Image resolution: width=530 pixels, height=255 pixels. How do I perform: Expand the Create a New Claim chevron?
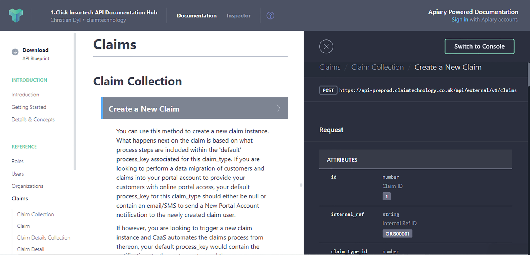[x=278, y=108]
